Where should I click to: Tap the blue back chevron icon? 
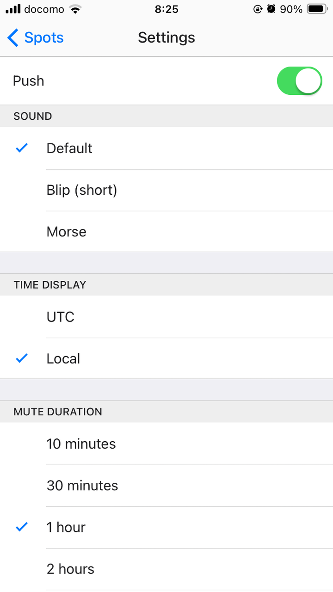coord(13,37)
